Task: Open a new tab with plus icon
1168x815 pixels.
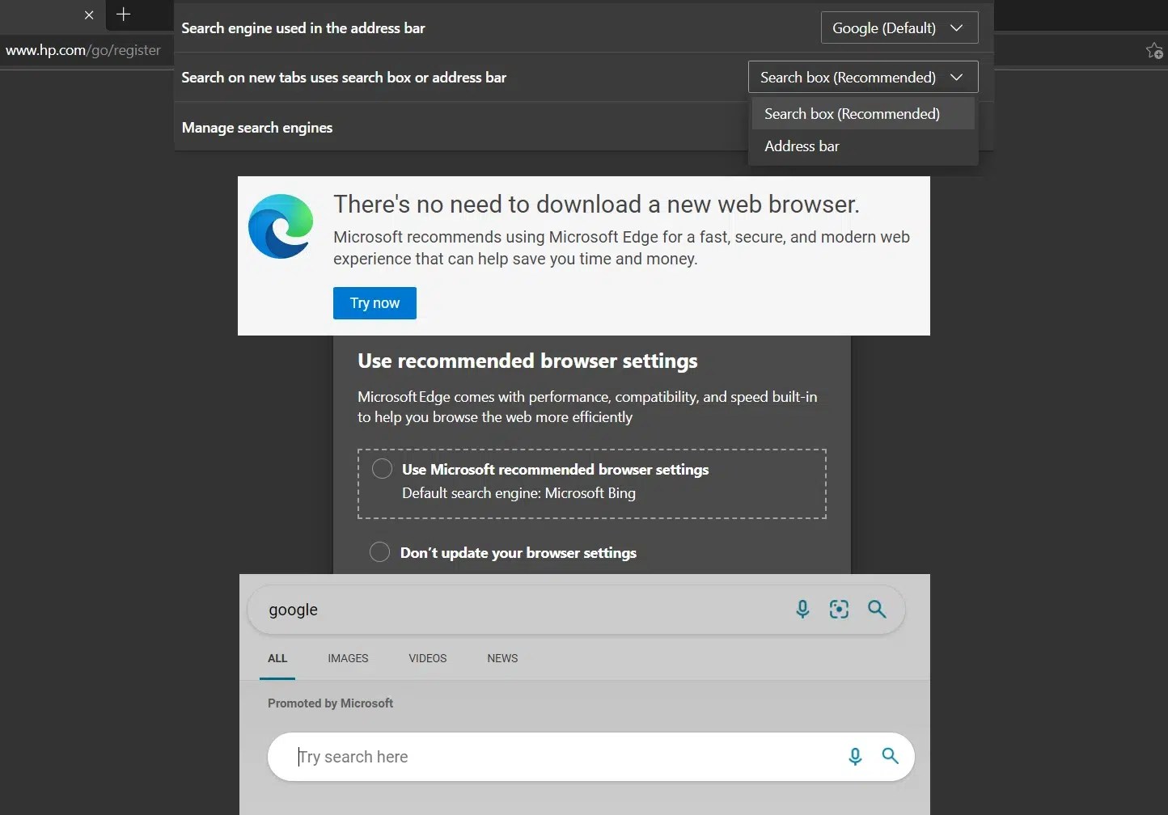Action: (123, 14)
